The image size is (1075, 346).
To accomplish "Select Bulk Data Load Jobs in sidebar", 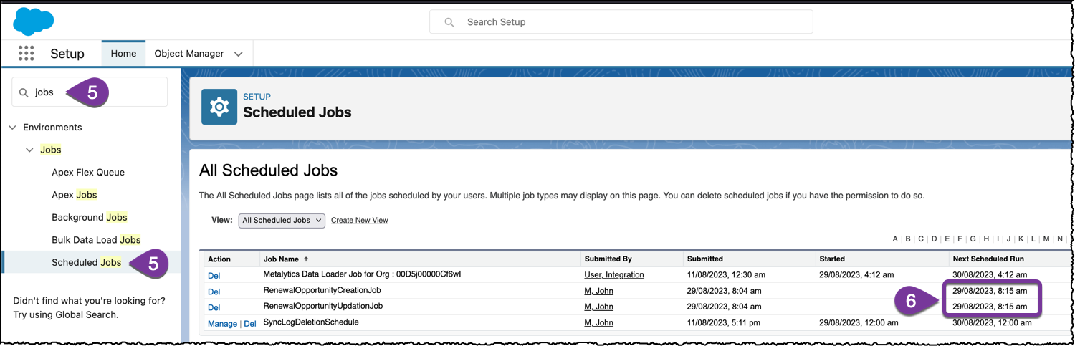I will click(x=96, y=240).
